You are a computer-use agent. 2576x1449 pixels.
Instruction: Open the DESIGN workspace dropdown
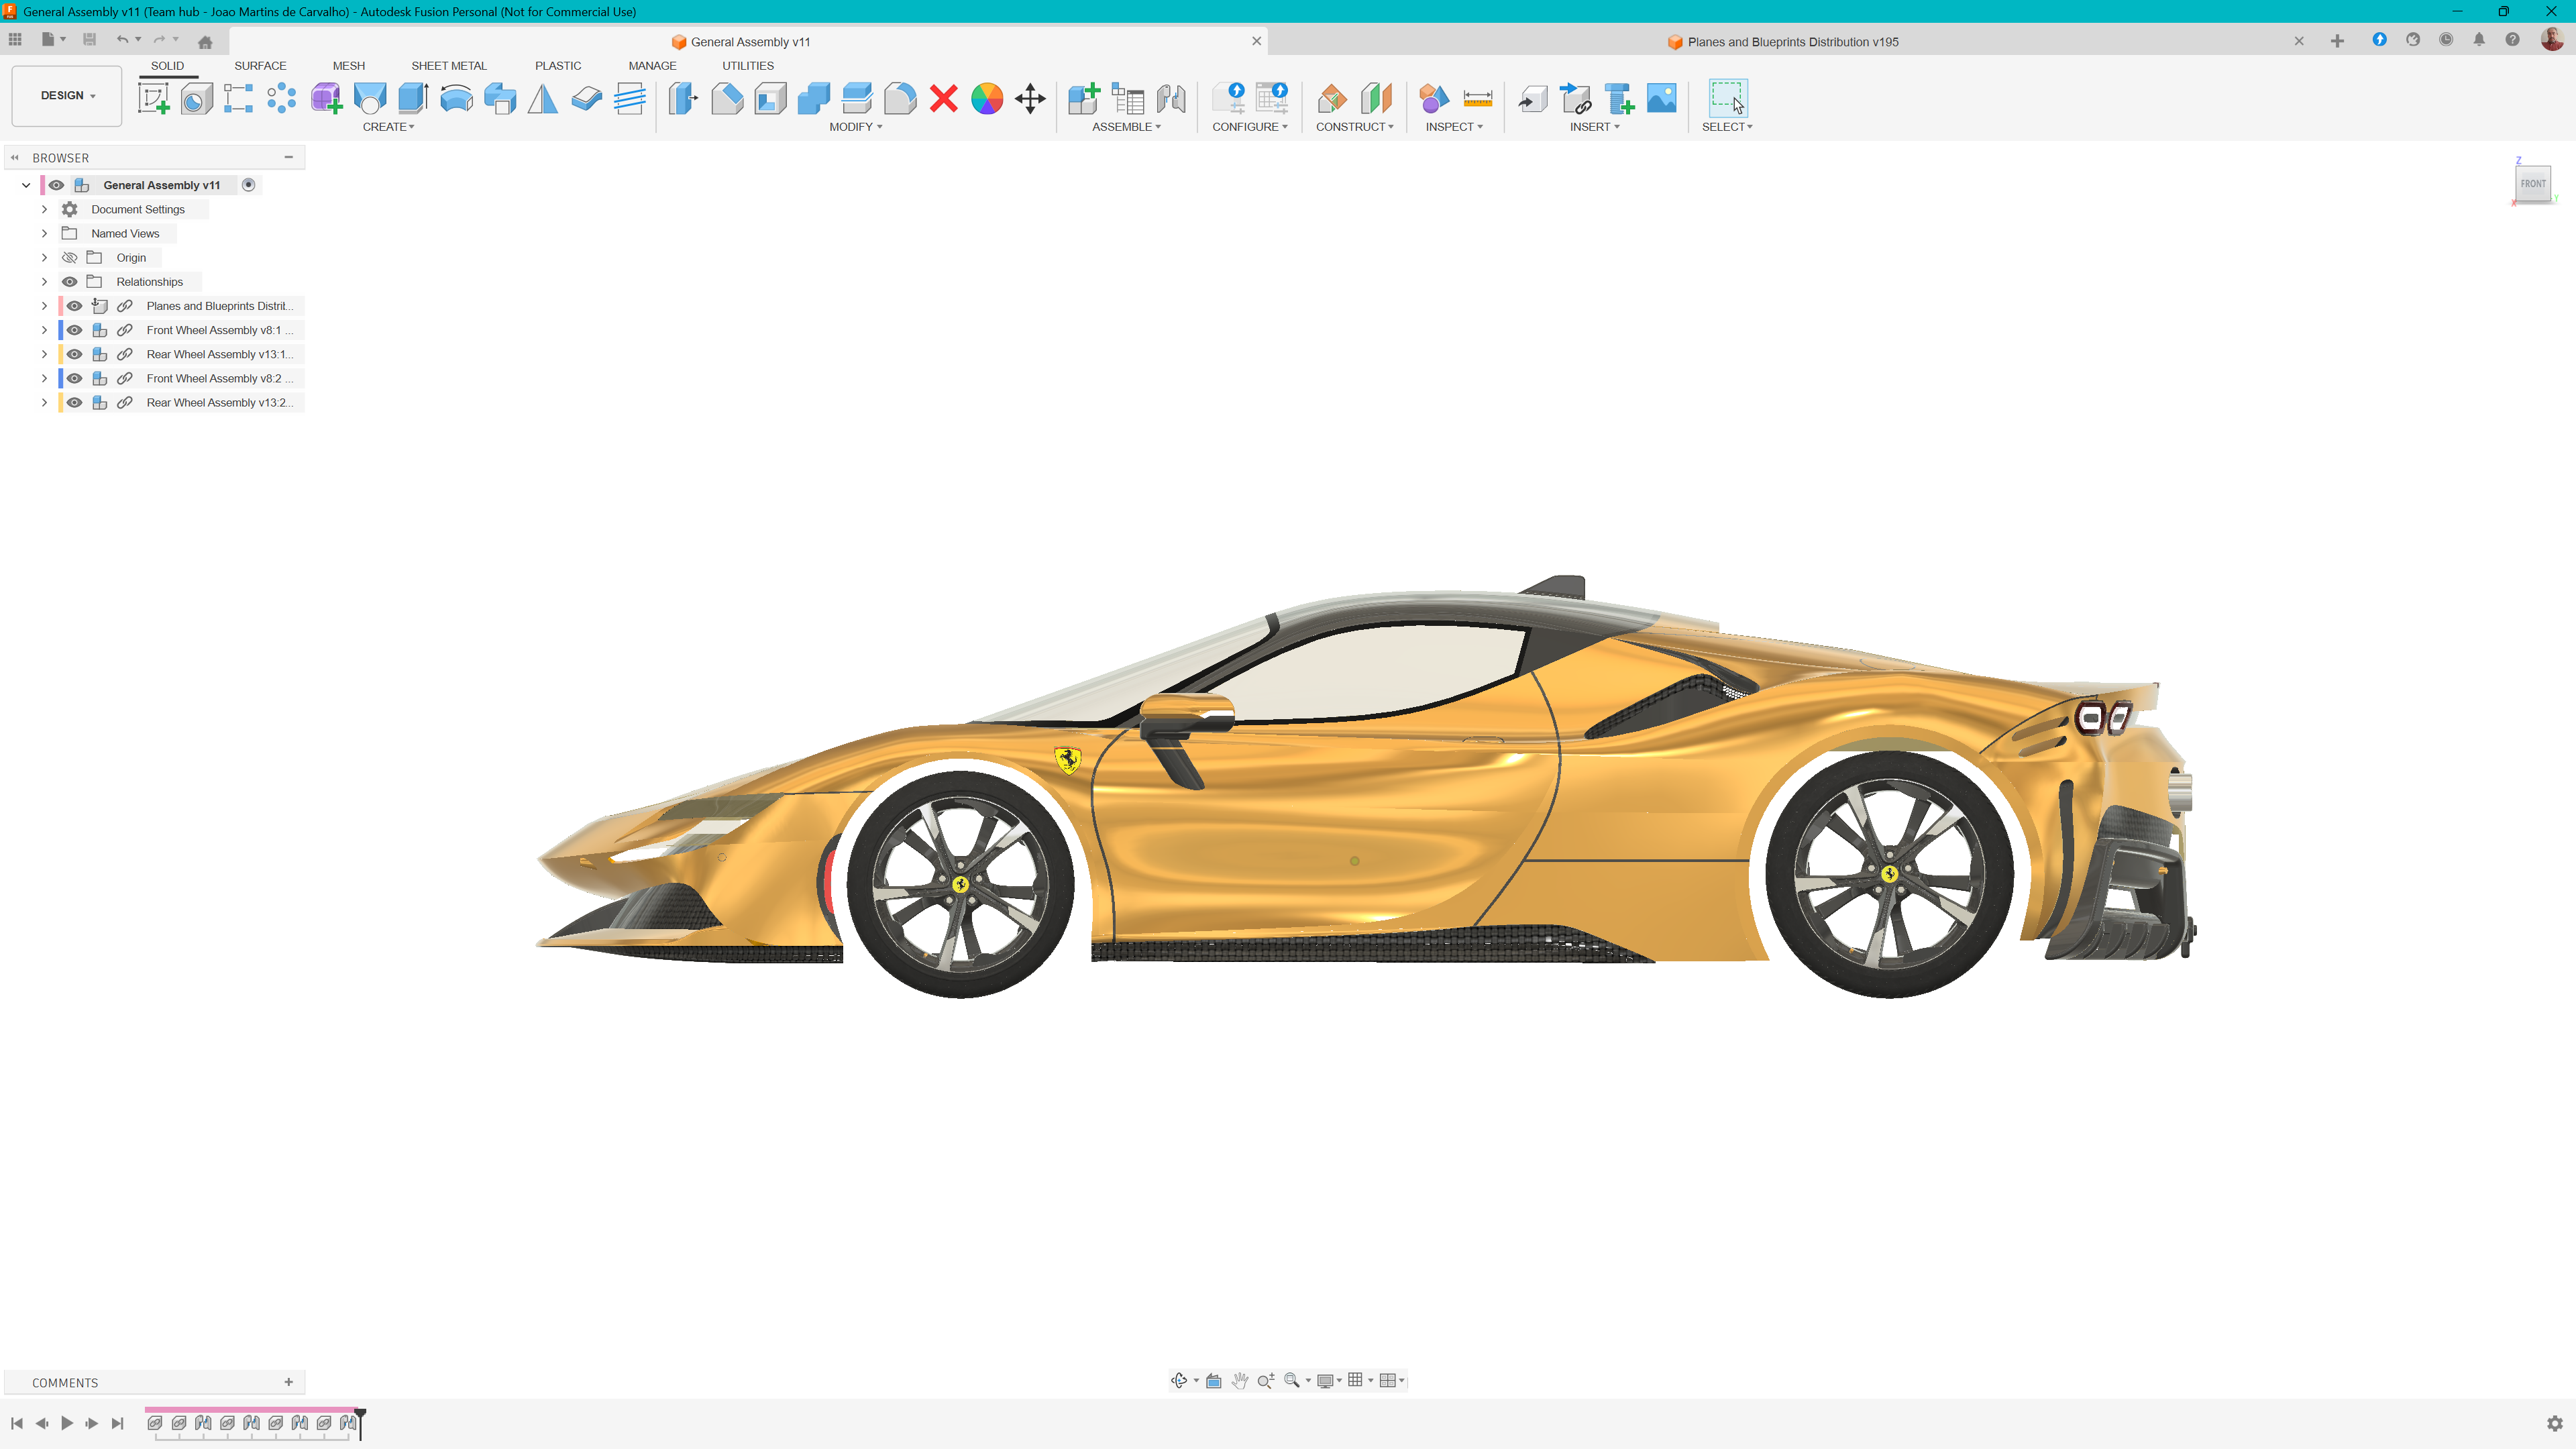pos(67,95)
